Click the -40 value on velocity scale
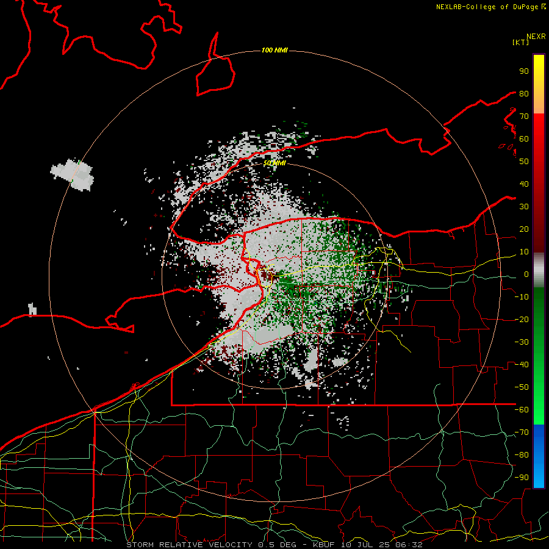The height and width of the screenshot is (549, 549). coord(522,365)
